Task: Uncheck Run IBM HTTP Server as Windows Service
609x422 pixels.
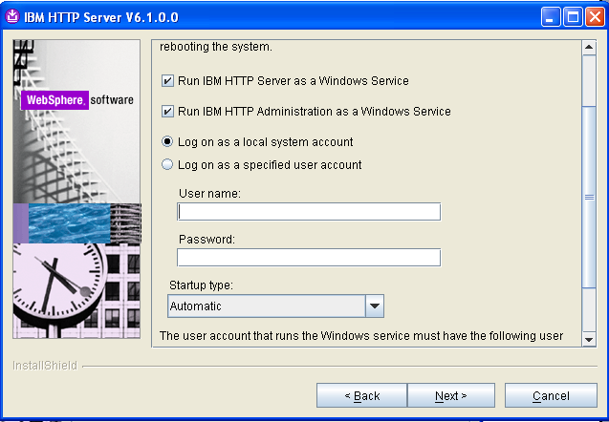Action: (167, 80)
